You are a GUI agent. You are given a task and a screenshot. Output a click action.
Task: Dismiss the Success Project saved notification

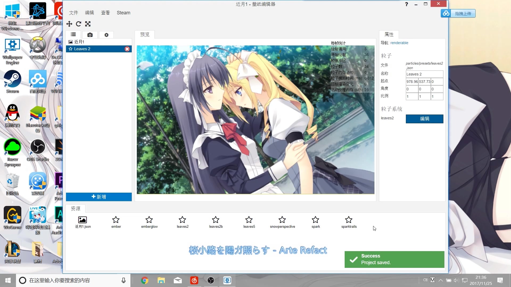(394, 259)
